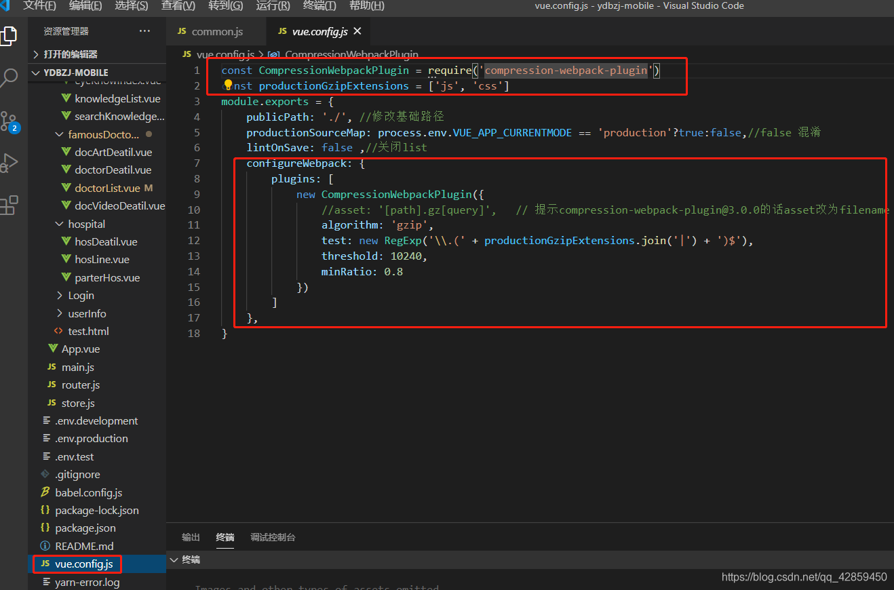The width and height of the screenshot is (894, 590).
Task: Expand the userInfo folder
Action: point(97,313)
